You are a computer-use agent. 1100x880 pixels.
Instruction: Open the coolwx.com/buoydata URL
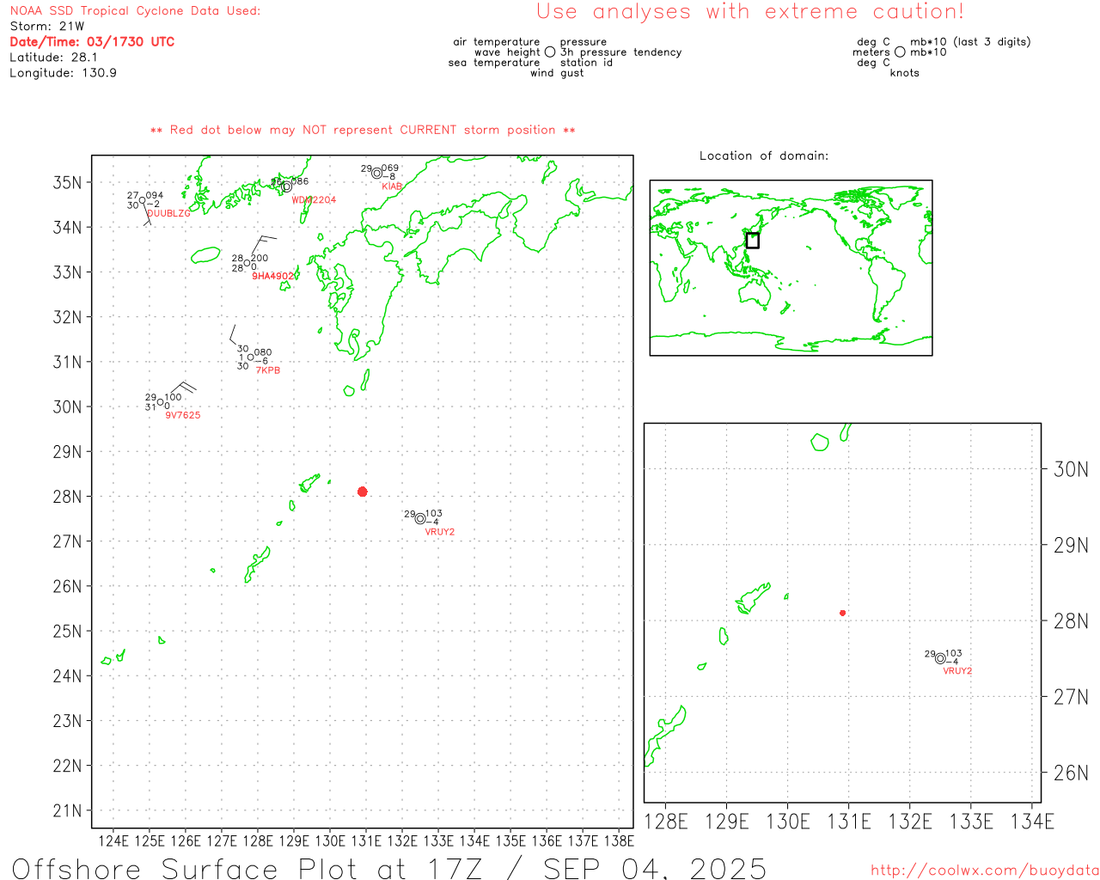pos(985,870)
